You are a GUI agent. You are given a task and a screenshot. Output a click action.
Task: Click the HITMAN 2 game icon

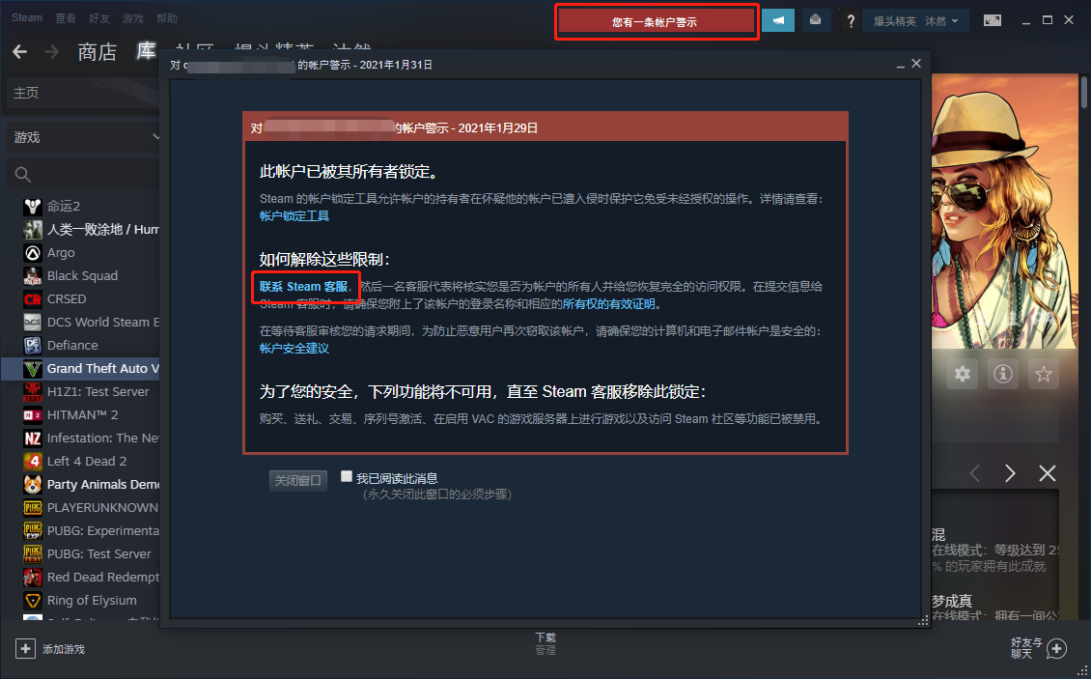coord(33,415)
